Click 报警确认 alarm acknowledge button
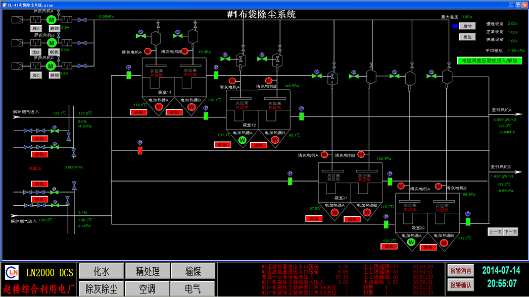 tap(461, 285)
